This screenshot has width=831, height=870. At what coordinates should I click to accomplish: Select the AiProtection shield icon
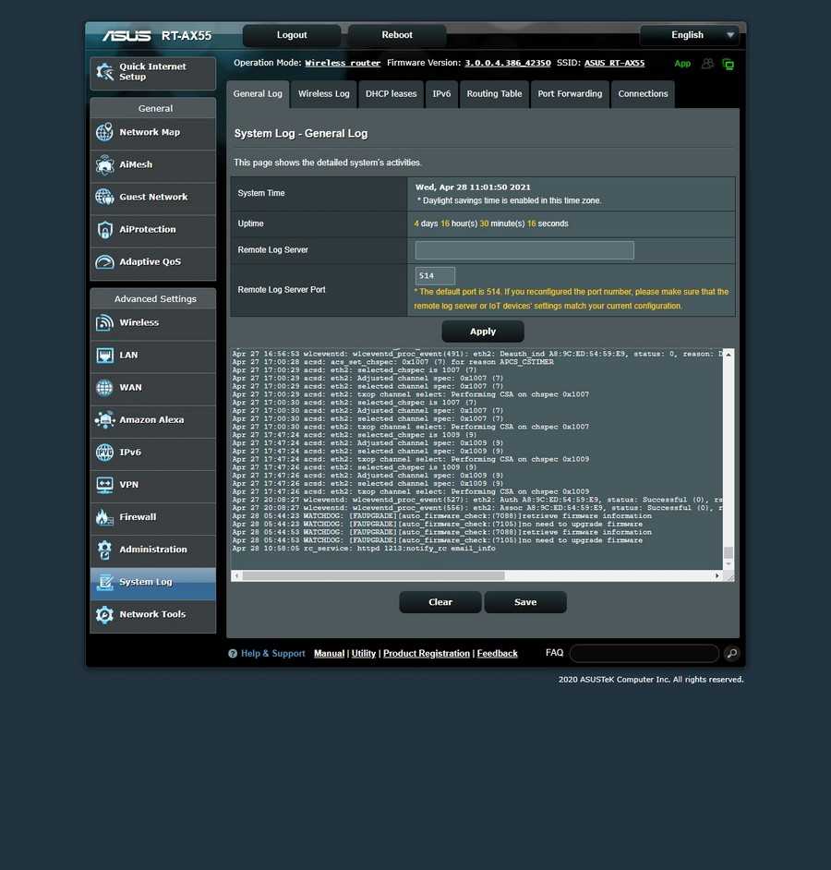click(x=104, y=230)
